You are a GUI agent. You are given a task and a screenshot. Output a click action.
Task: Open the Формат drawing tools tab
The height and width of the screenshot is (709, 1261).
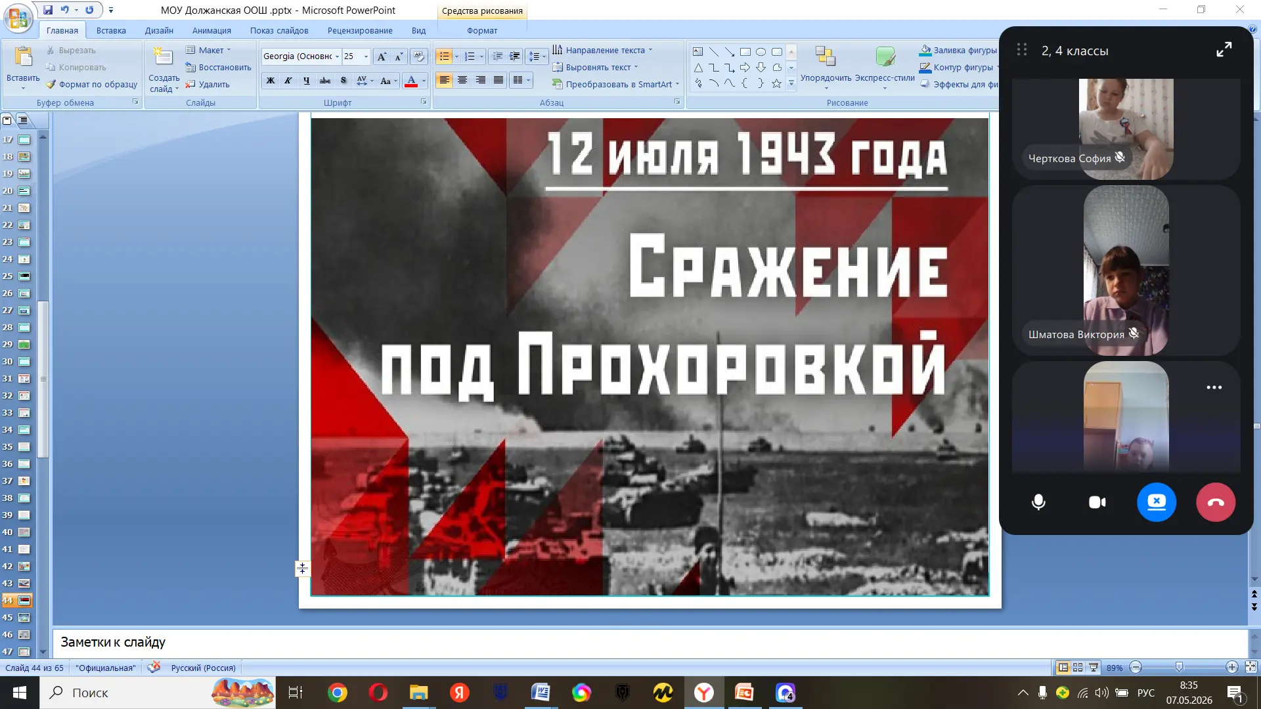[x=482, y=30]
